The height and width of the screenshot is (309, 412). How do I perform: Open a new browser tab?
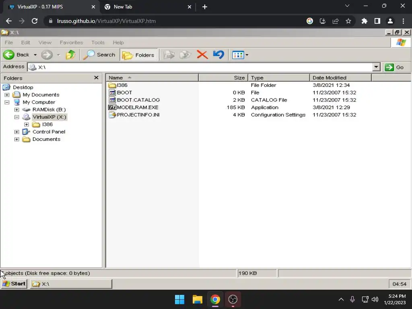point(205,7)
